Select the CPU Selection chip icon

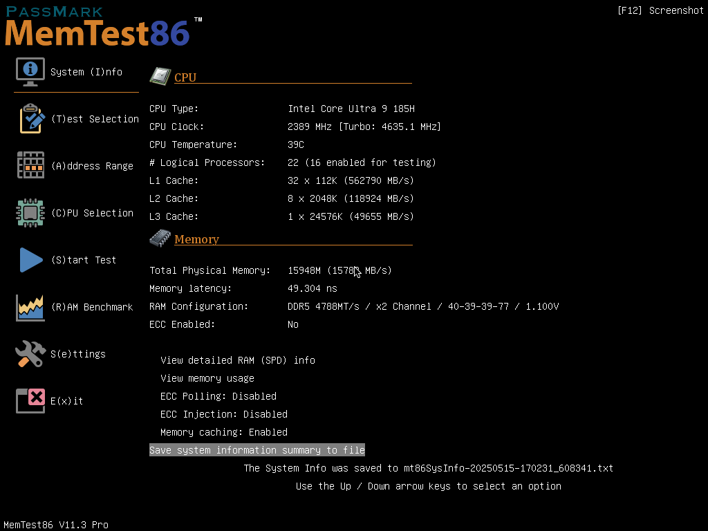tap(30, 212)
